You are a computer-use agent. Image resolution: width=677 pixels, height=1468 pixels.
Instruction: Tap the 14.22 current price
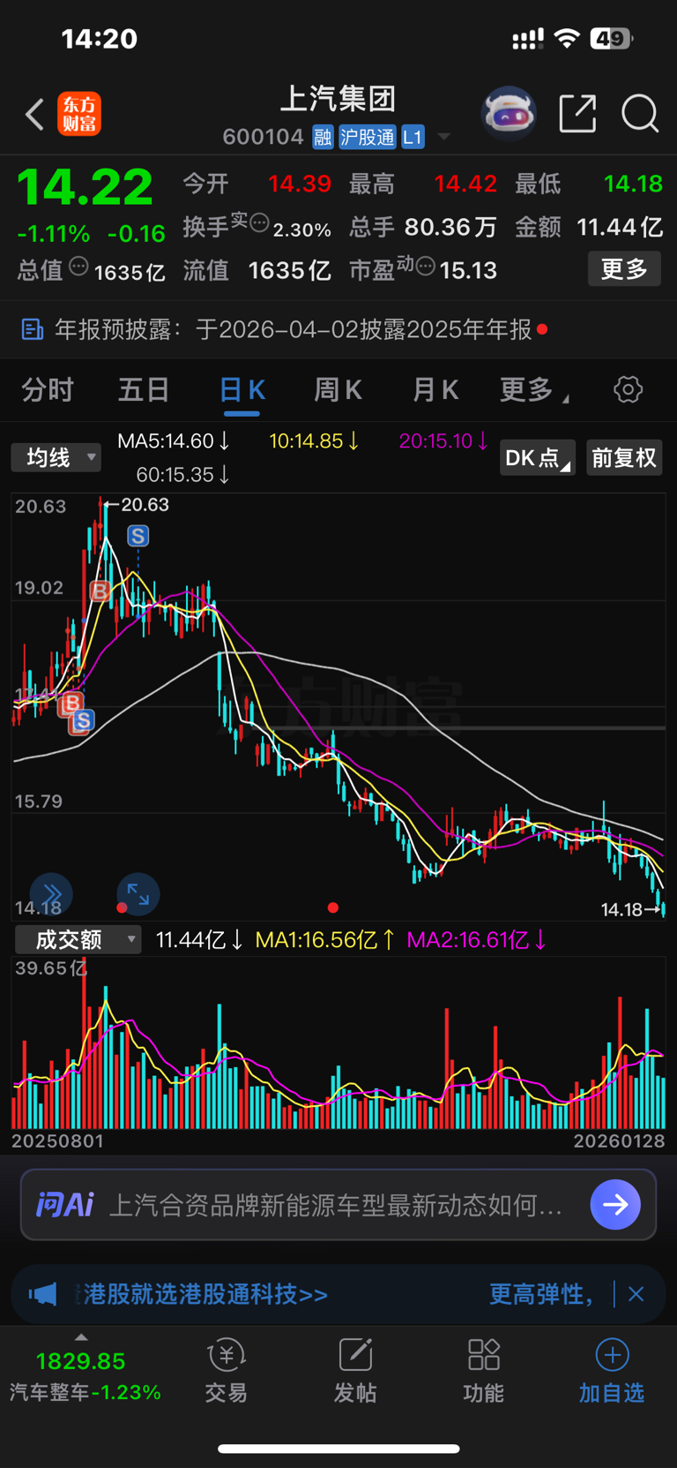(x=85, y=187)
